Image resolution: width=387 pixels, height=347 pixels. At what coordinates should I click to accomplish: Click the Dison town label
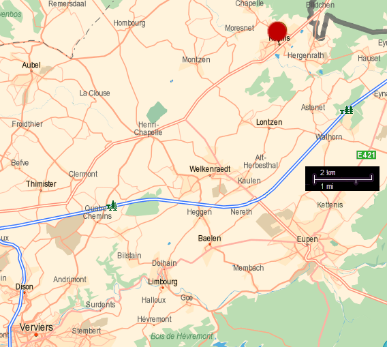pyautogui.click(x=25, y=286)
